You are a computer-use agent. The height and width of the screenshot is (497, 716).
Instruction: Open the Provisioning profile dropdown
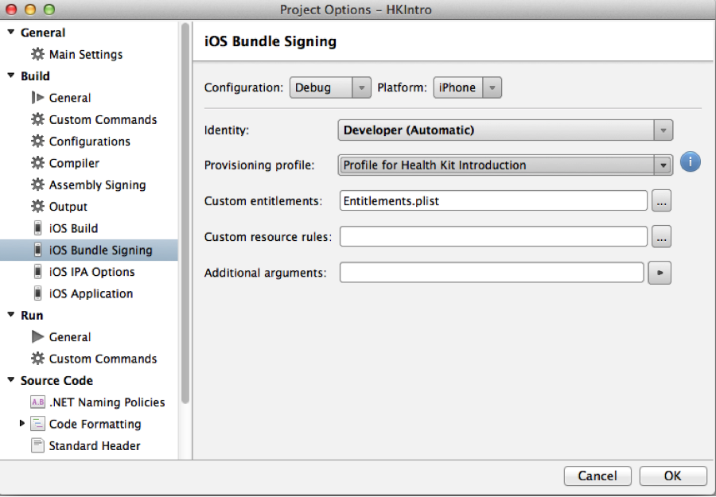coord(505,165)
